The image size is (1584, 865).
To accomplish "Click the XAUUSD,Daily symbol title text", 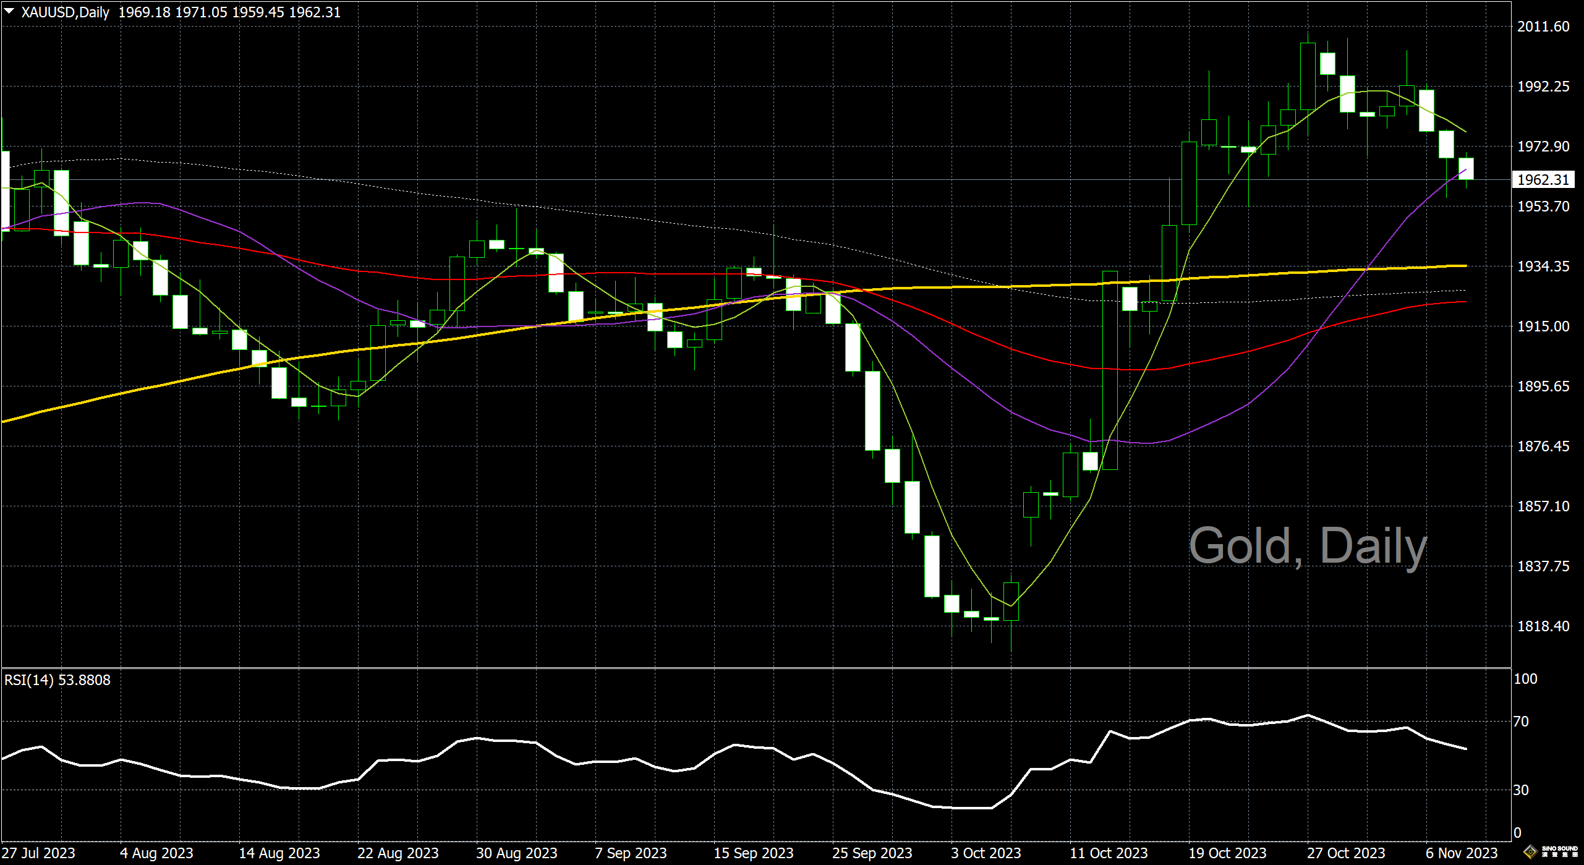I will (x=65, y=12).
